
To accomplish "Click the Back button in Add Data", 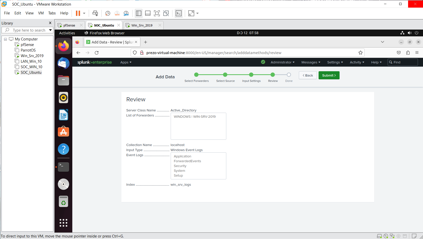I will pos(308,75).
